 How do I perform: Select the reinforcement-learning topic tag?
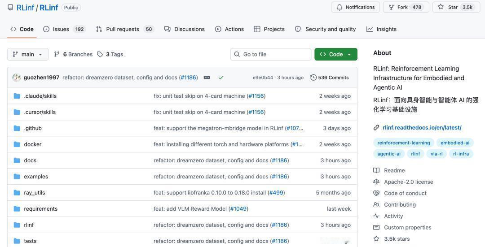(x=403, y=143)
